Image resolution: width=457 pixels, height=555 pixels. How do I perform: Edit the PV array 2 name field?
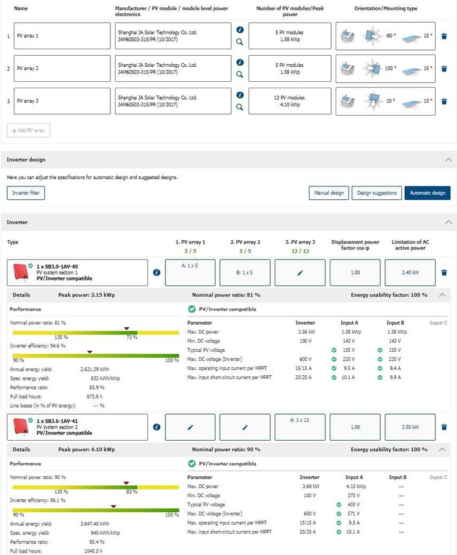(62, 68)
